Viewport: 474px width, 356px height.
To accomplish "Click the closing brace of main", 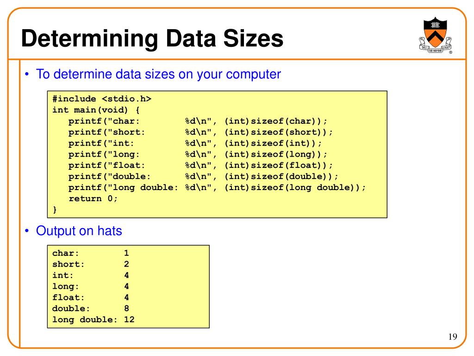I will [x=55, y=210].
